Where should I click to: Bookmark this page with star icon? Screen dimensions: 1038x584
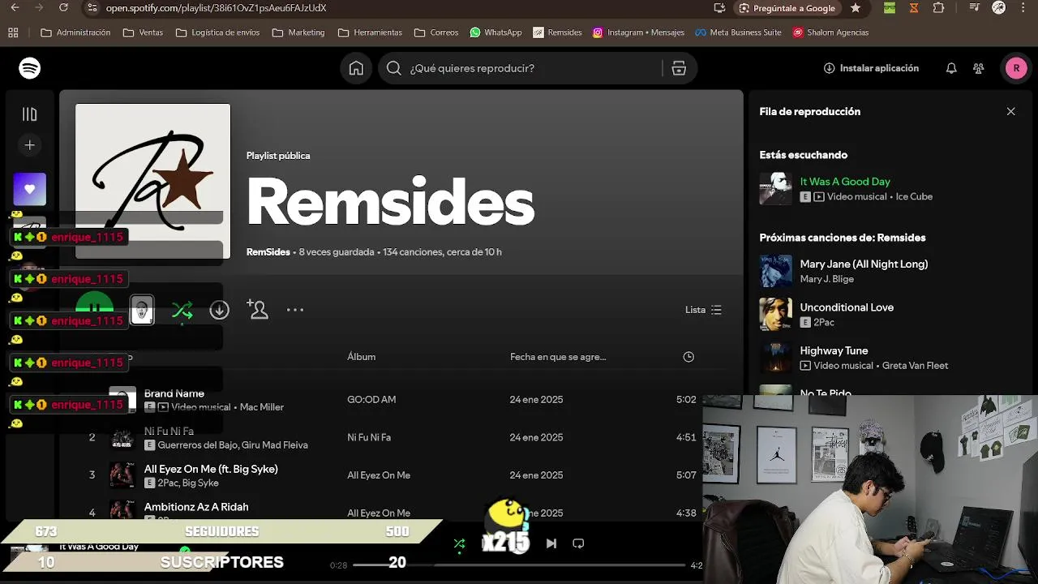coord(856,8)
